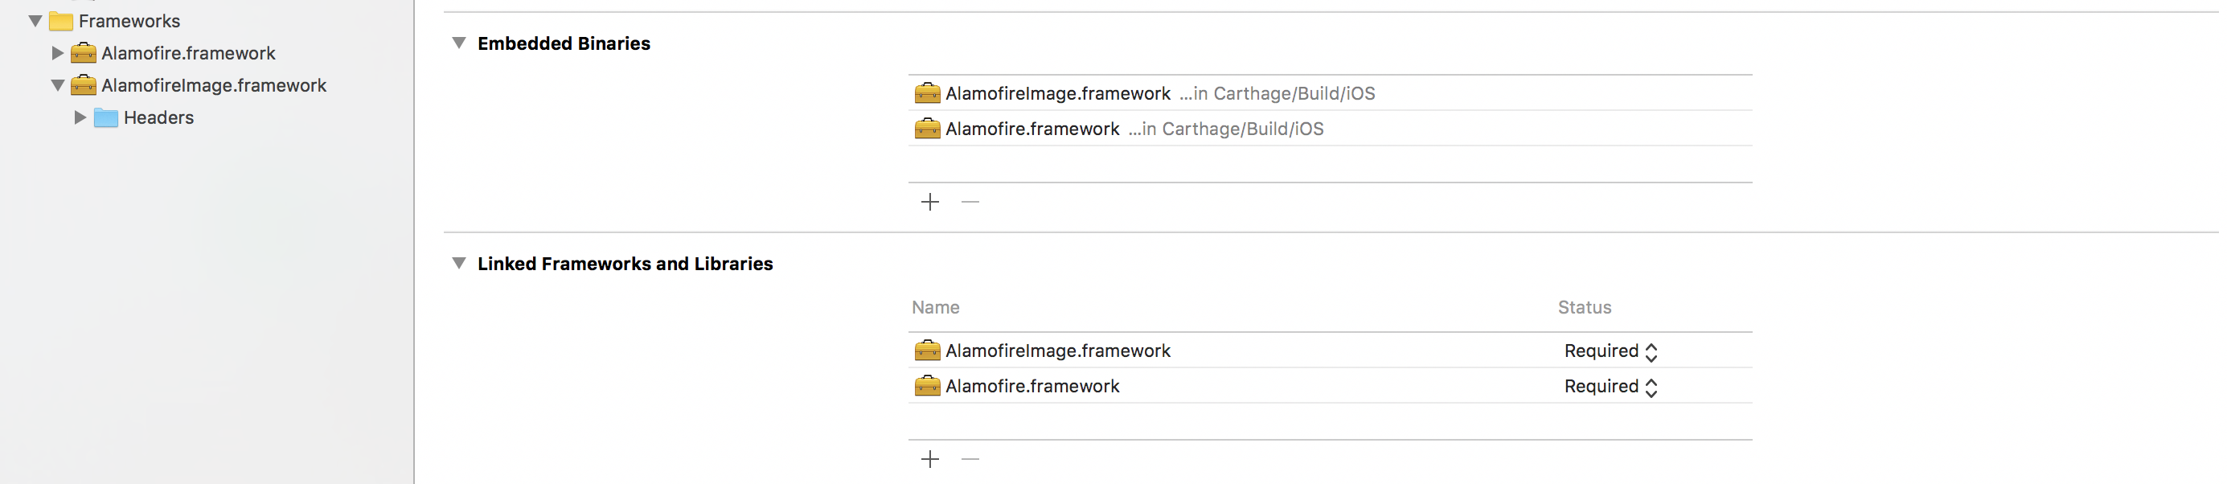Collapse the Frameworks group in navigator
The height and width of the screenshot is (484, 2227).
pyautogui.click(x=35, y=21)
